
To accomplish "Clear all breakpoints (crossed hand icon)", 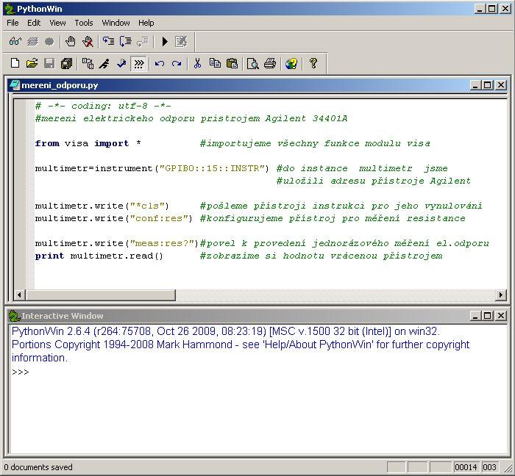I will click(x=88, y=42).
